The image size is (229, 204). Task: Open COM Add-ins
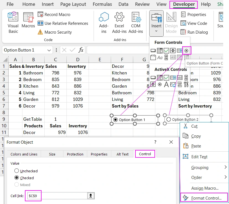click(x=136, y=23)
